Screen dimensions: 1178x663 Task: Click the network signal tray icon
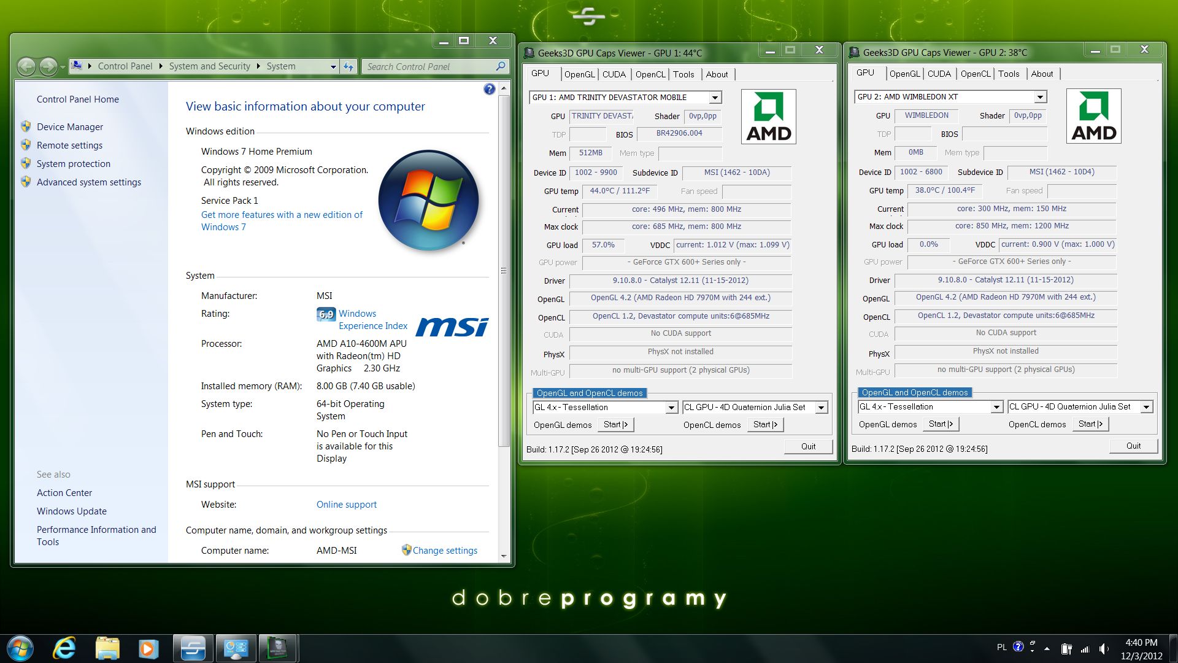point(1085,648)
